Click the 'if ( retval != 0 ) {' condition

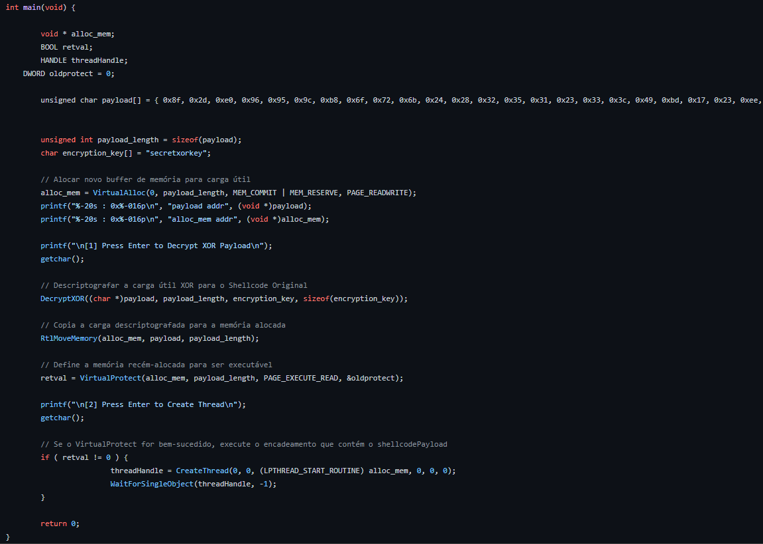[84, 457]
